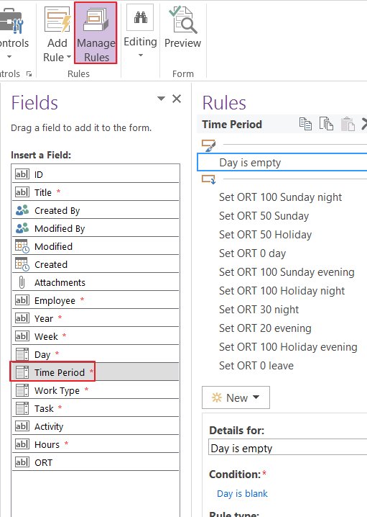This screenshot has height=517, width=367.
Task: Open the Preview form icon
Action: click(x=183, y=19)
